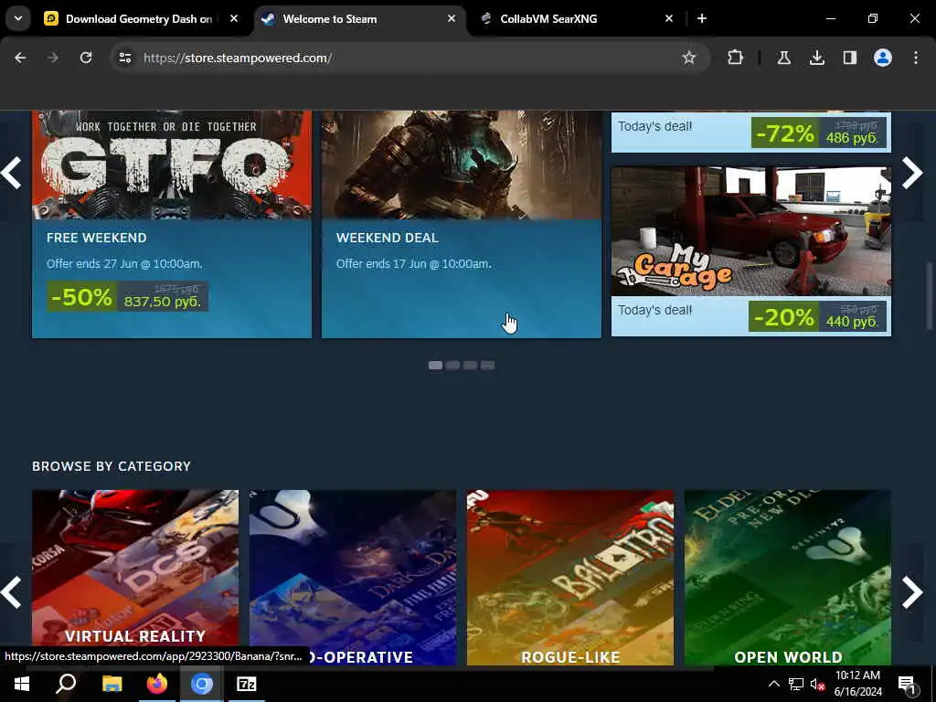936x702 pixels.
Task: Open the network status tray icon
Action: pos(796,684)
